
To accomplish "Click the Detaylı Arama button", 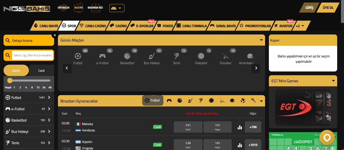I will pos(29,40).
